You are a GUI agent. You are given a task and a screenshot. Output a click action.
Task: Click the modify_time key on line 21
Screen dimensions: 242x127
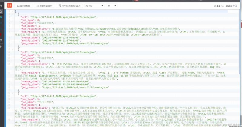point(30,84)
